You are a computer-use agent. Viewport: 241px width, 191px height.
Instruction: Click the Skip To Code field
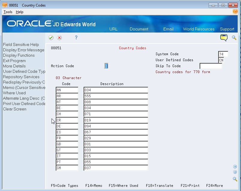[211, 66]
